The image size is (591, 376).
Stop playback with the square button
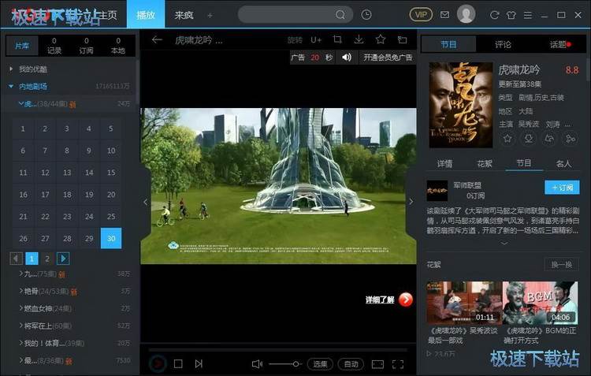[178, 363]
